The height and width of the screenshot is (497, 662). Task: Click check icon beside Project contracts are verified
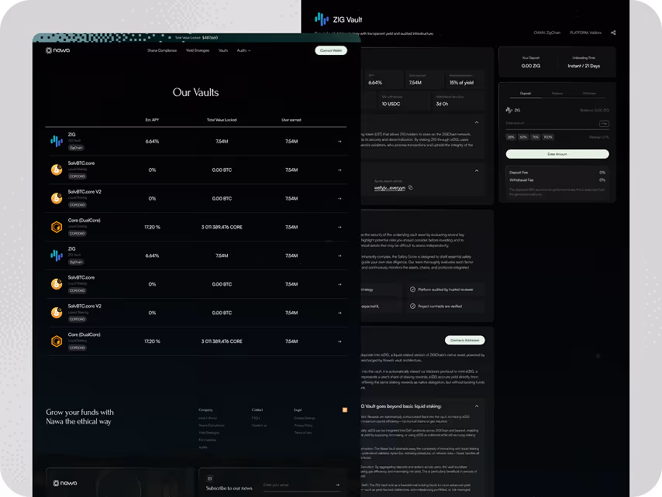[412, 307]
